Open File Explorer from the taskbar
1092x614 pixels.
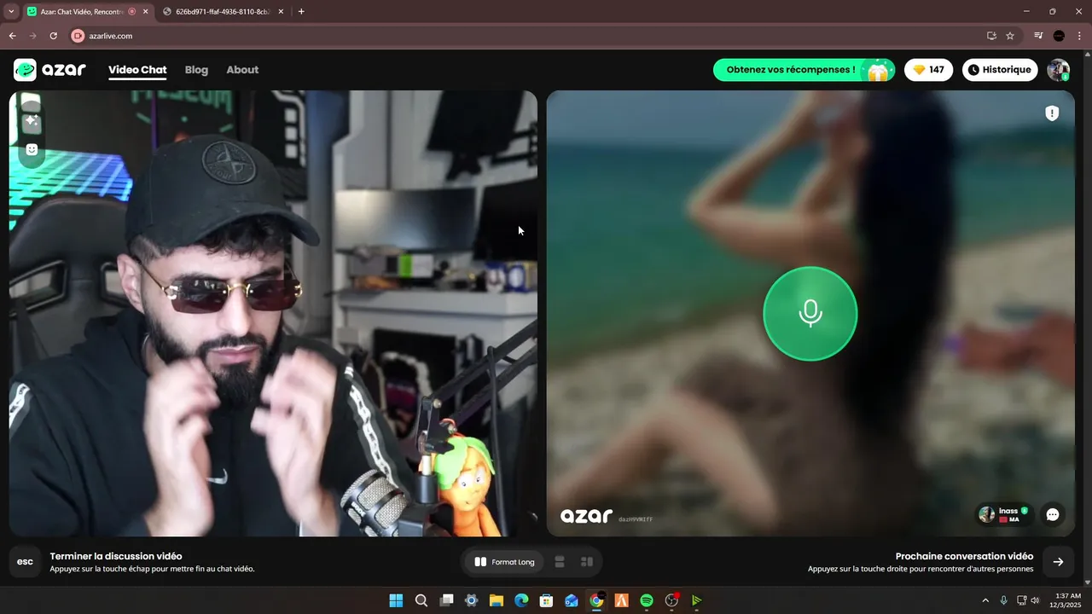pyautogui.click(x=496, y=600)
